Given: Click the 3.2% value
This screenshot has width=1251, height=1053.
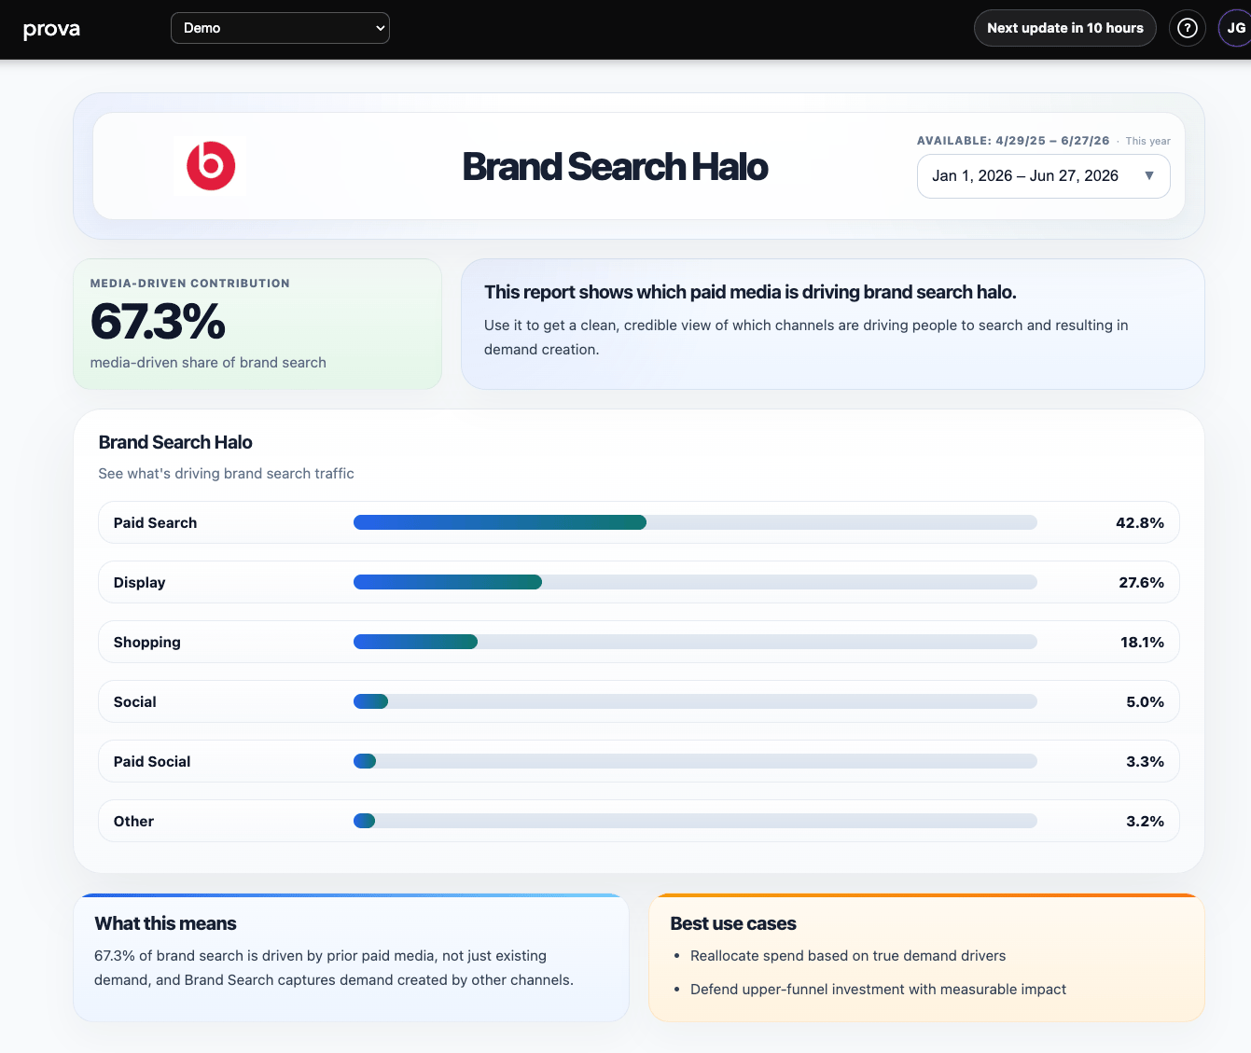Looking at the screenshot, I should (x=1145, y=822).
